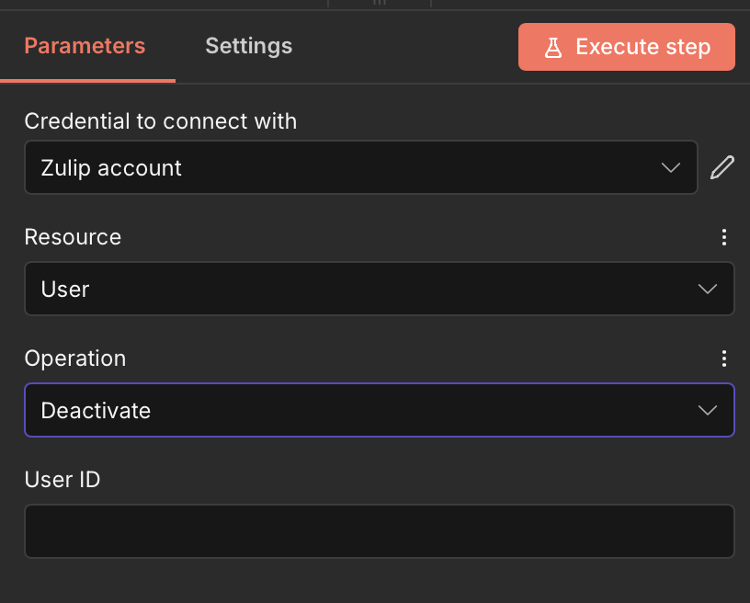Expand the Resource dropdown chevron
Viewport: 750px width, 603px height.
(x=707, y=289)
